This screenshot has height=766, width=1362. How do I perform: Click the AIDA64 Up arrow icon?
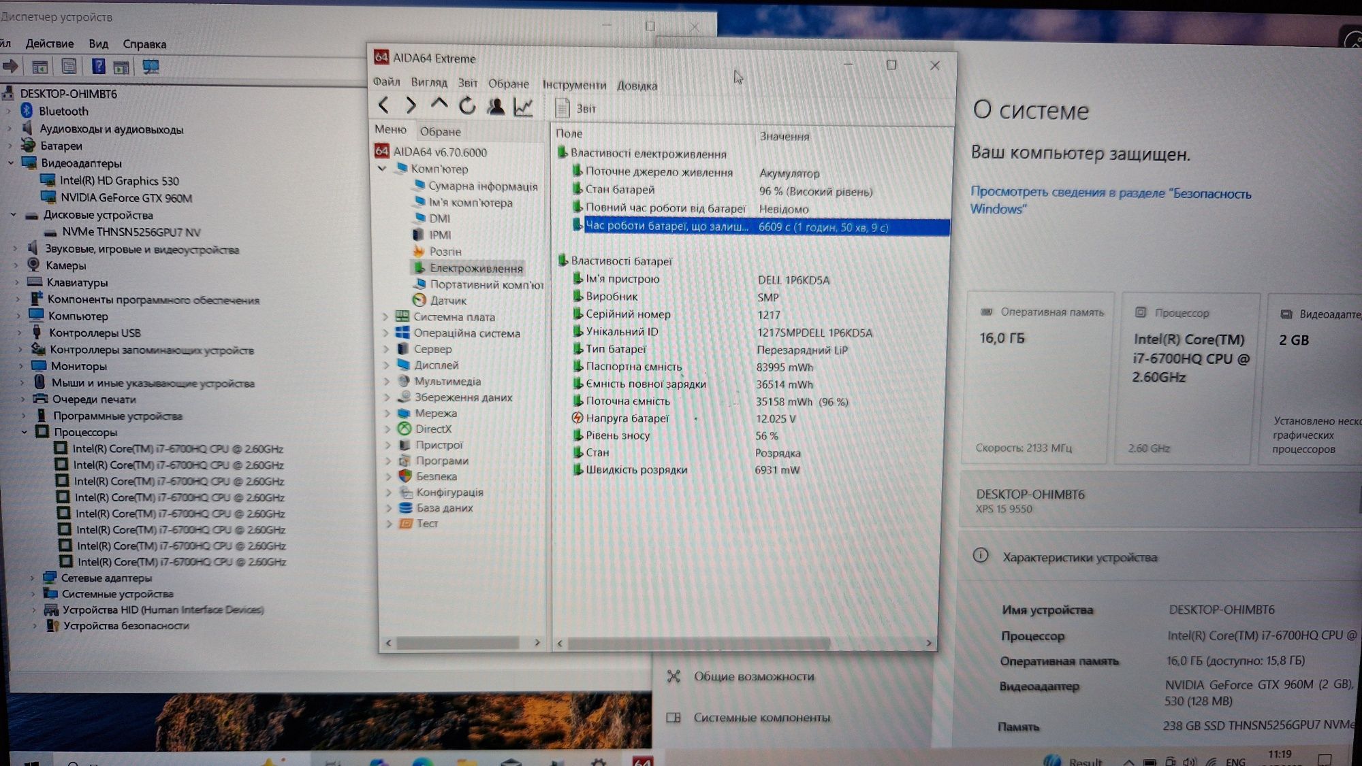tap(439, 105)
